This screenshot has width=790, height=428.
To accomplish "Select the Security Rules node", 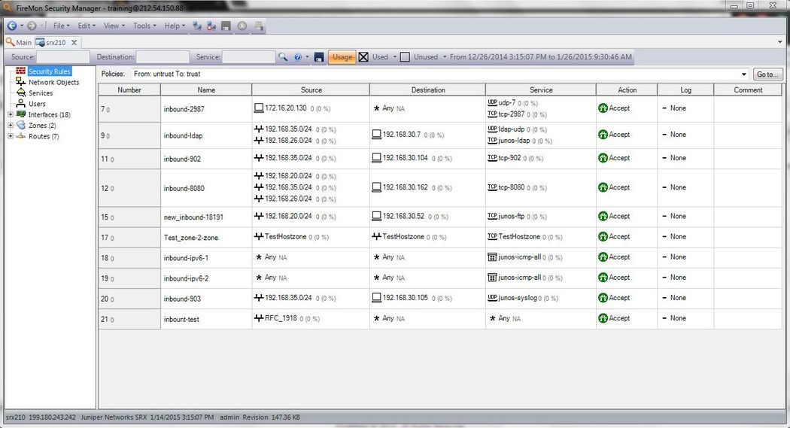I will (50, 71).
